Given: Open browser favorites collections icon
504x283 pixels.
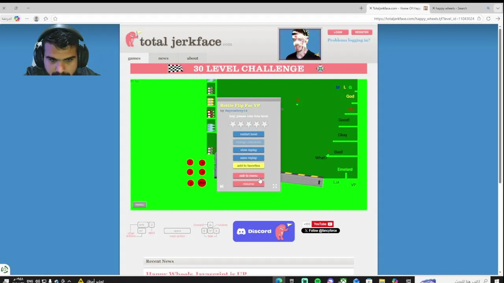Looking at the screenshot, I should pyautogui.click(x=46, y=19).
